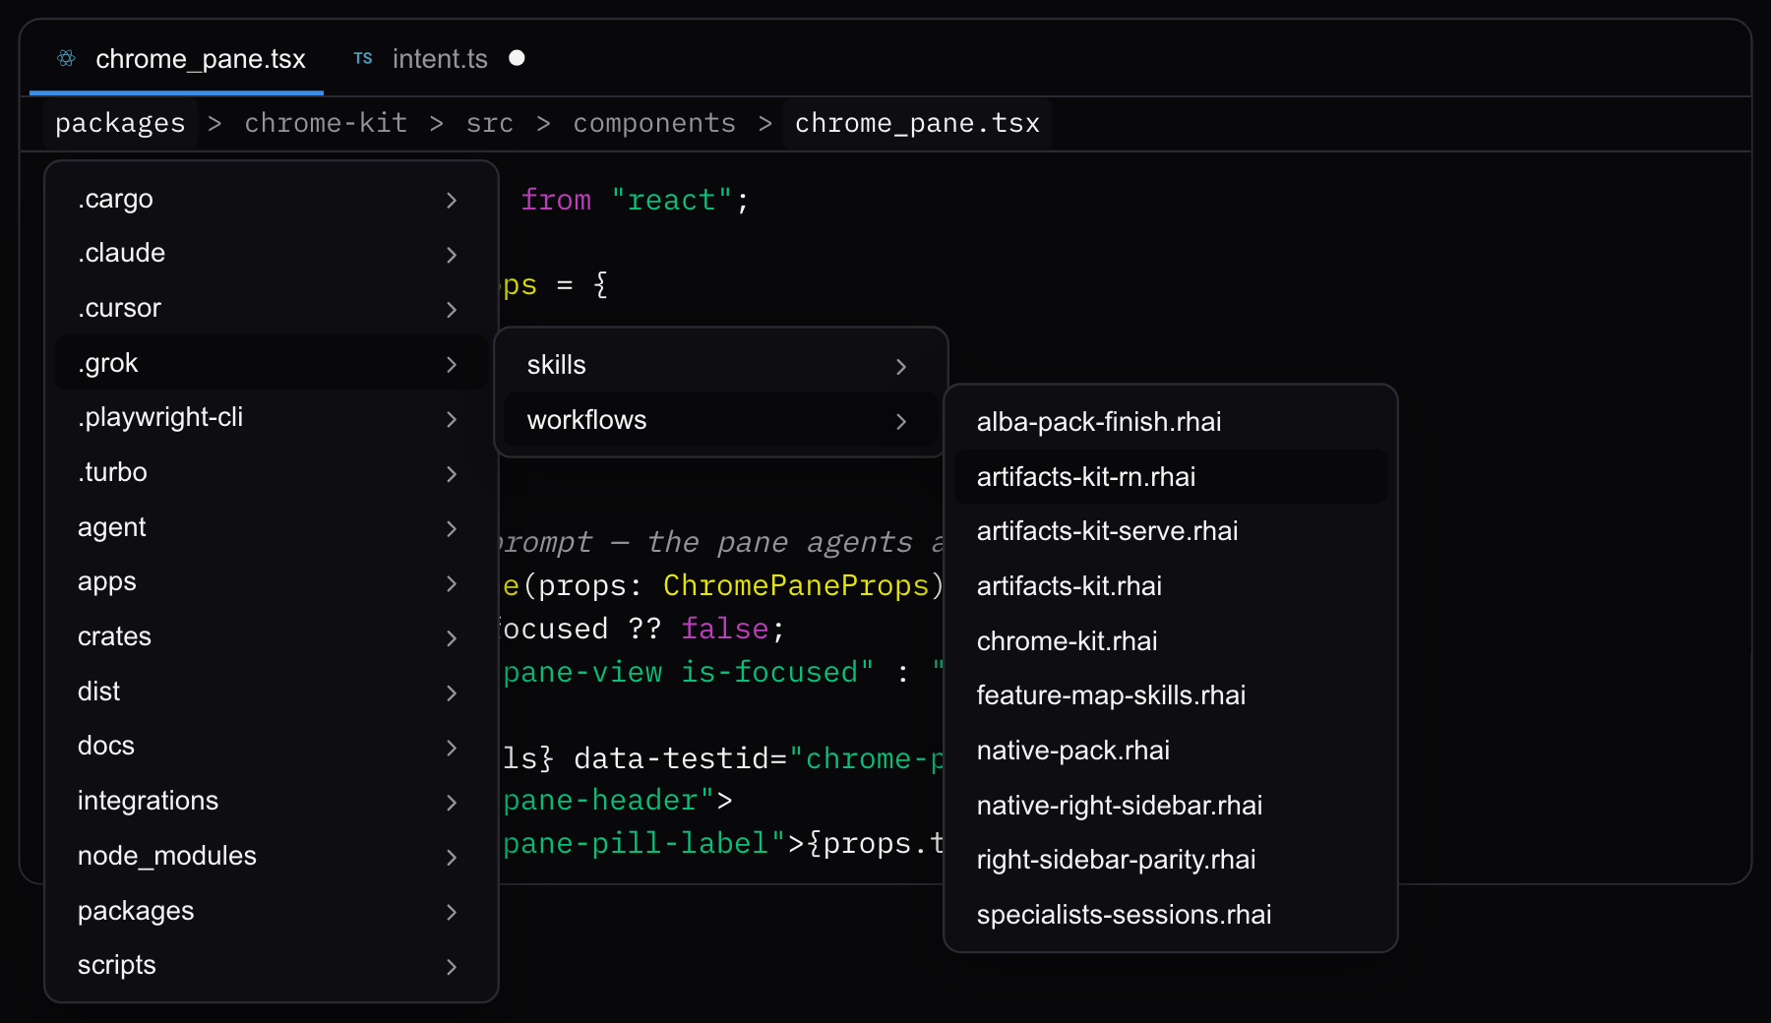1771x1023 pixels.
Task: Click the chevron next to integrations
Action: pyautogui.click(x=452, y=803)
